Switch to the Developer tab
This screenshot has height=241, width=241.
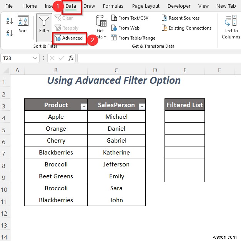179,6
